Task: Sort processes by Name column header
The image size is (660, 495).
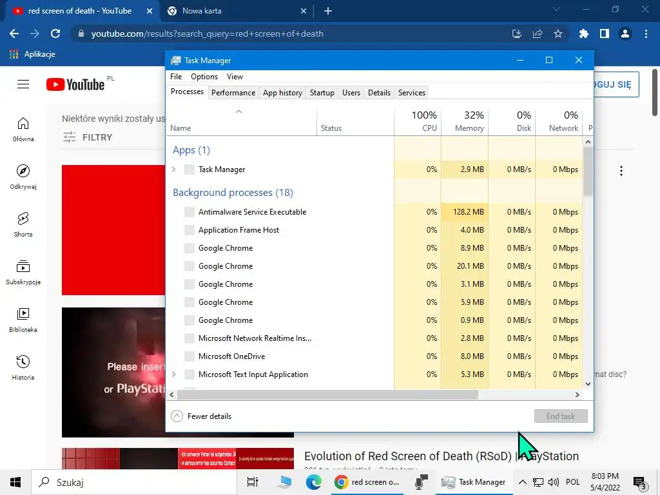Action: tap(241, 121)
